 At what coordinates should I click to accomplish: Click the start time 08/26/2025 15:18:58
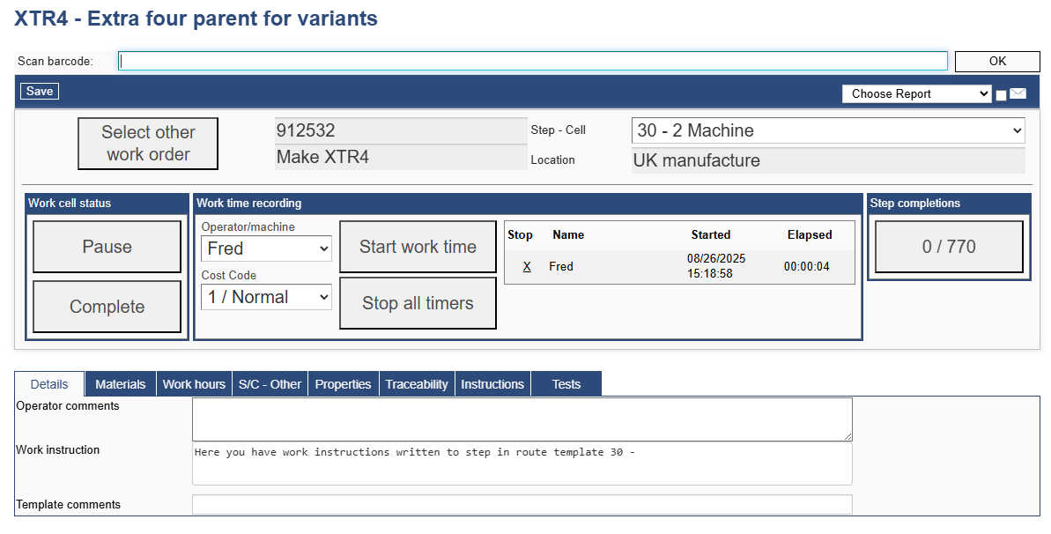pos(716,266)
